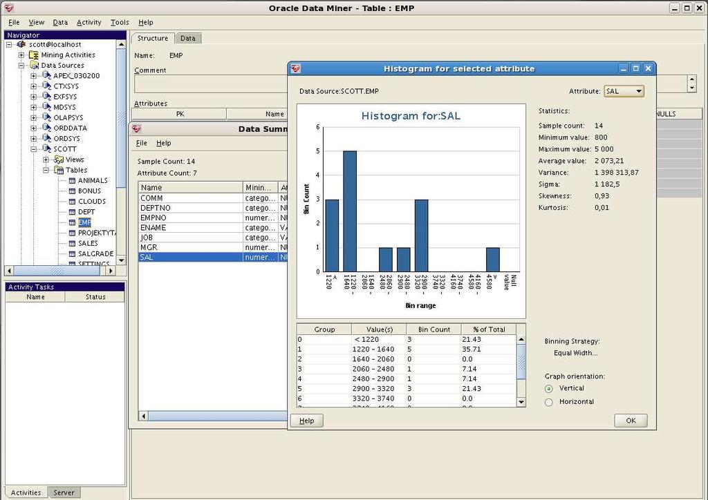Click the ORDSYS schema icon
The image size is (708, 500).
point(46,138)
